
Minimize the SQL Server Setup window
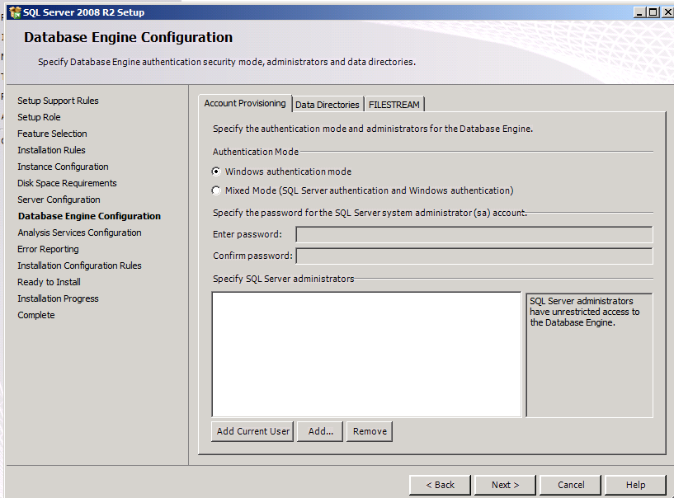coord(640,12)
